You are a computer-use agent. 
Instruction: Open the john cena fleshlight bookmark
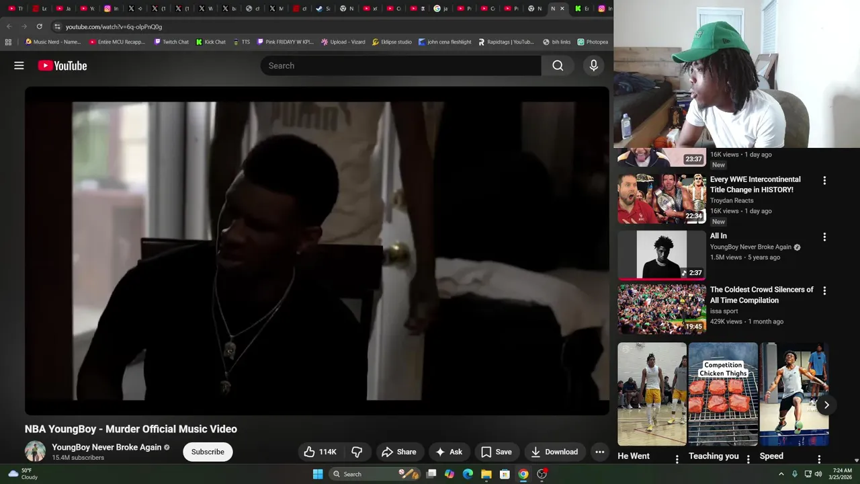(x=445, y=42)
